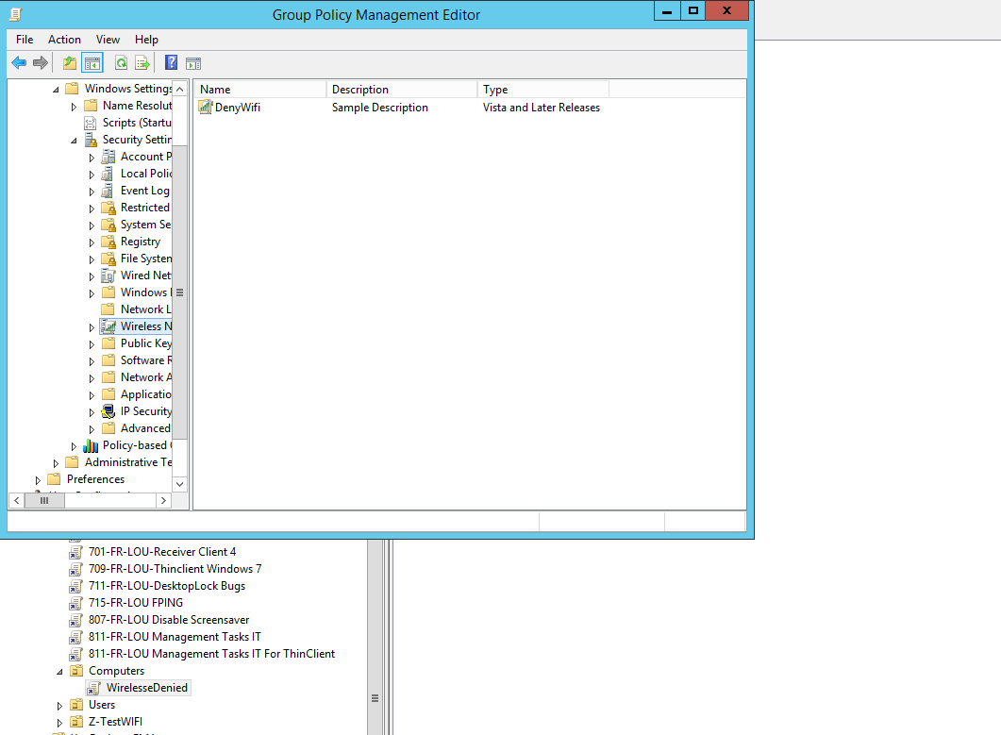
Task: Sort list by the Name column header
Action: coord(260,90)
